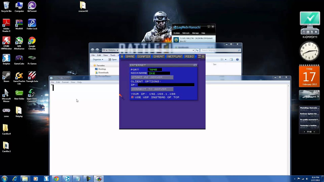The image size is (324, 182).
Task: Click the Windows Media Player taskbar icon
Action: pyautogui.click(x=35, y=179)
